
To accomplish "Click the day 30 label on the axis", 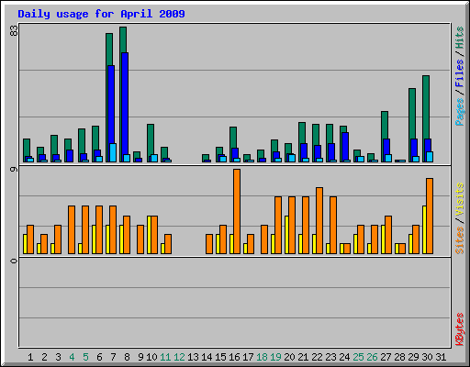I will click(x=427, y=357).
